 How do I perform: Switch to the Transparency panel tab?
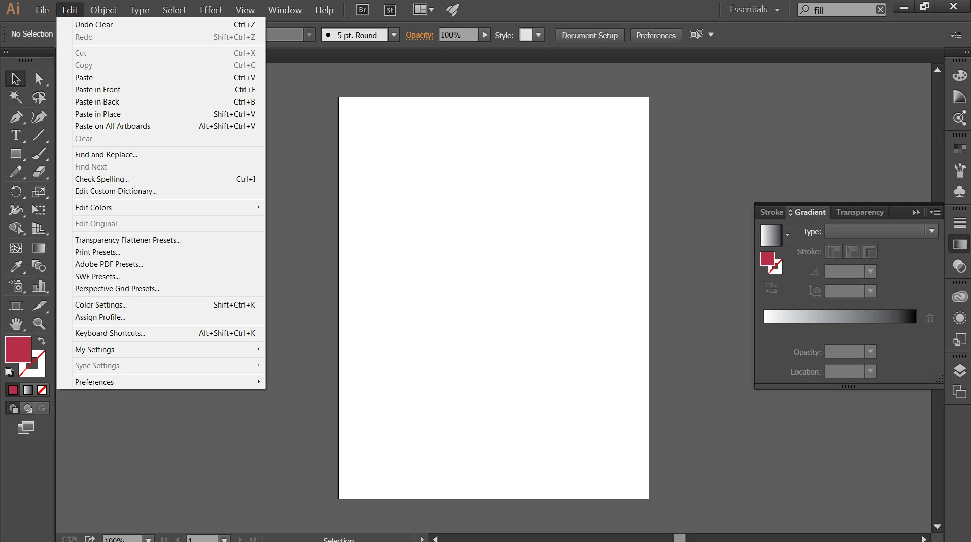859,212
